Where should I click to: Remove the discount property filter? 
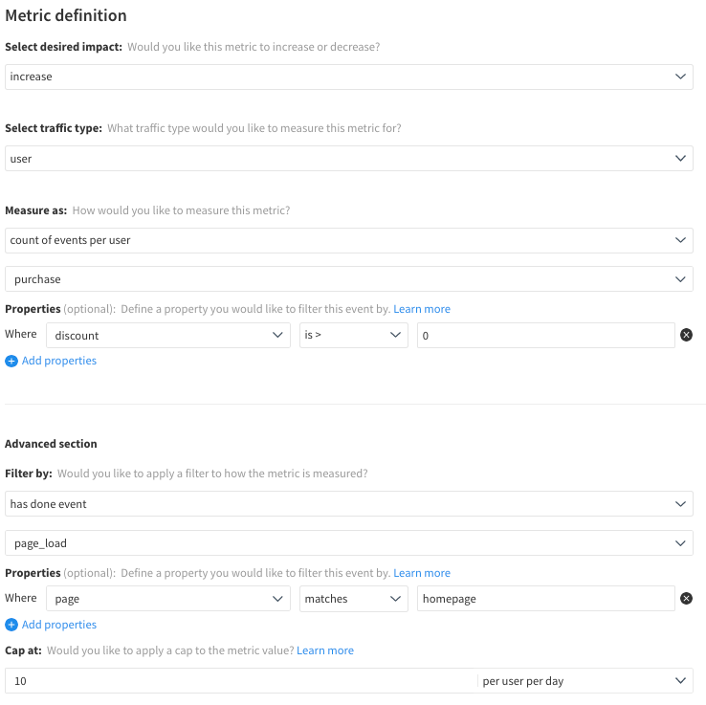coord(686,335)
